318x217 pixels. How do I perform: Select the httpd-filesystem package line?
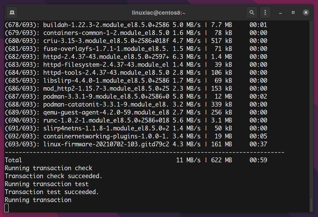point(136,65)
